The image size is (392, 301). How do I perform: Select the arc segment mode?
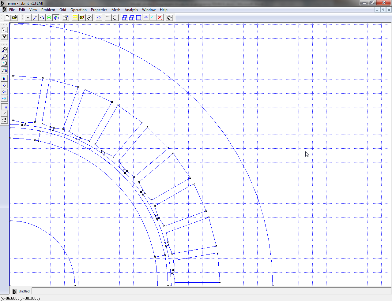[x=42, y=17]
